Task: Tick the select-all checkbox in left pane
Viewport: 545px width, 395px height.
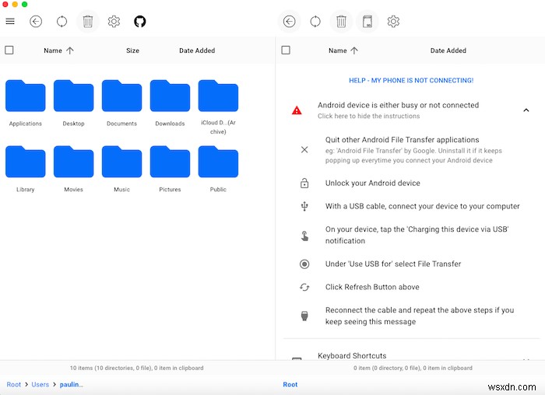Action: 9,51
